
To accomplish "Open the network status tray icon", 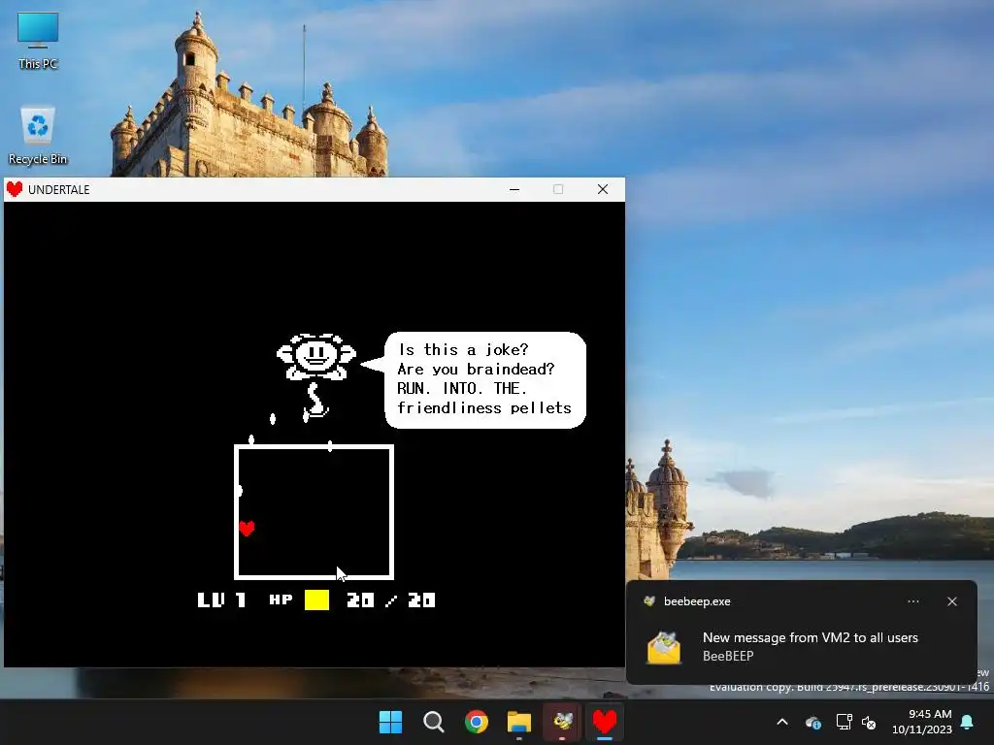I will (844, 722).
